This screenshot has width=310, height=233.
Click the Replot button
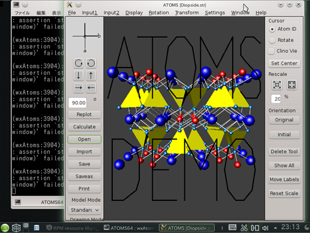click(85, 114)
